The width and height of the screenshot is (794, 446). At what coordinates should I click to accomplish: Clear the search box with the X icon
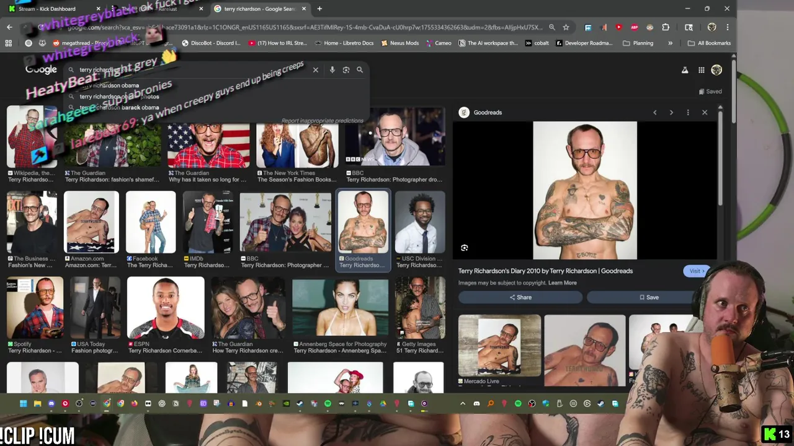click(315, 70)
